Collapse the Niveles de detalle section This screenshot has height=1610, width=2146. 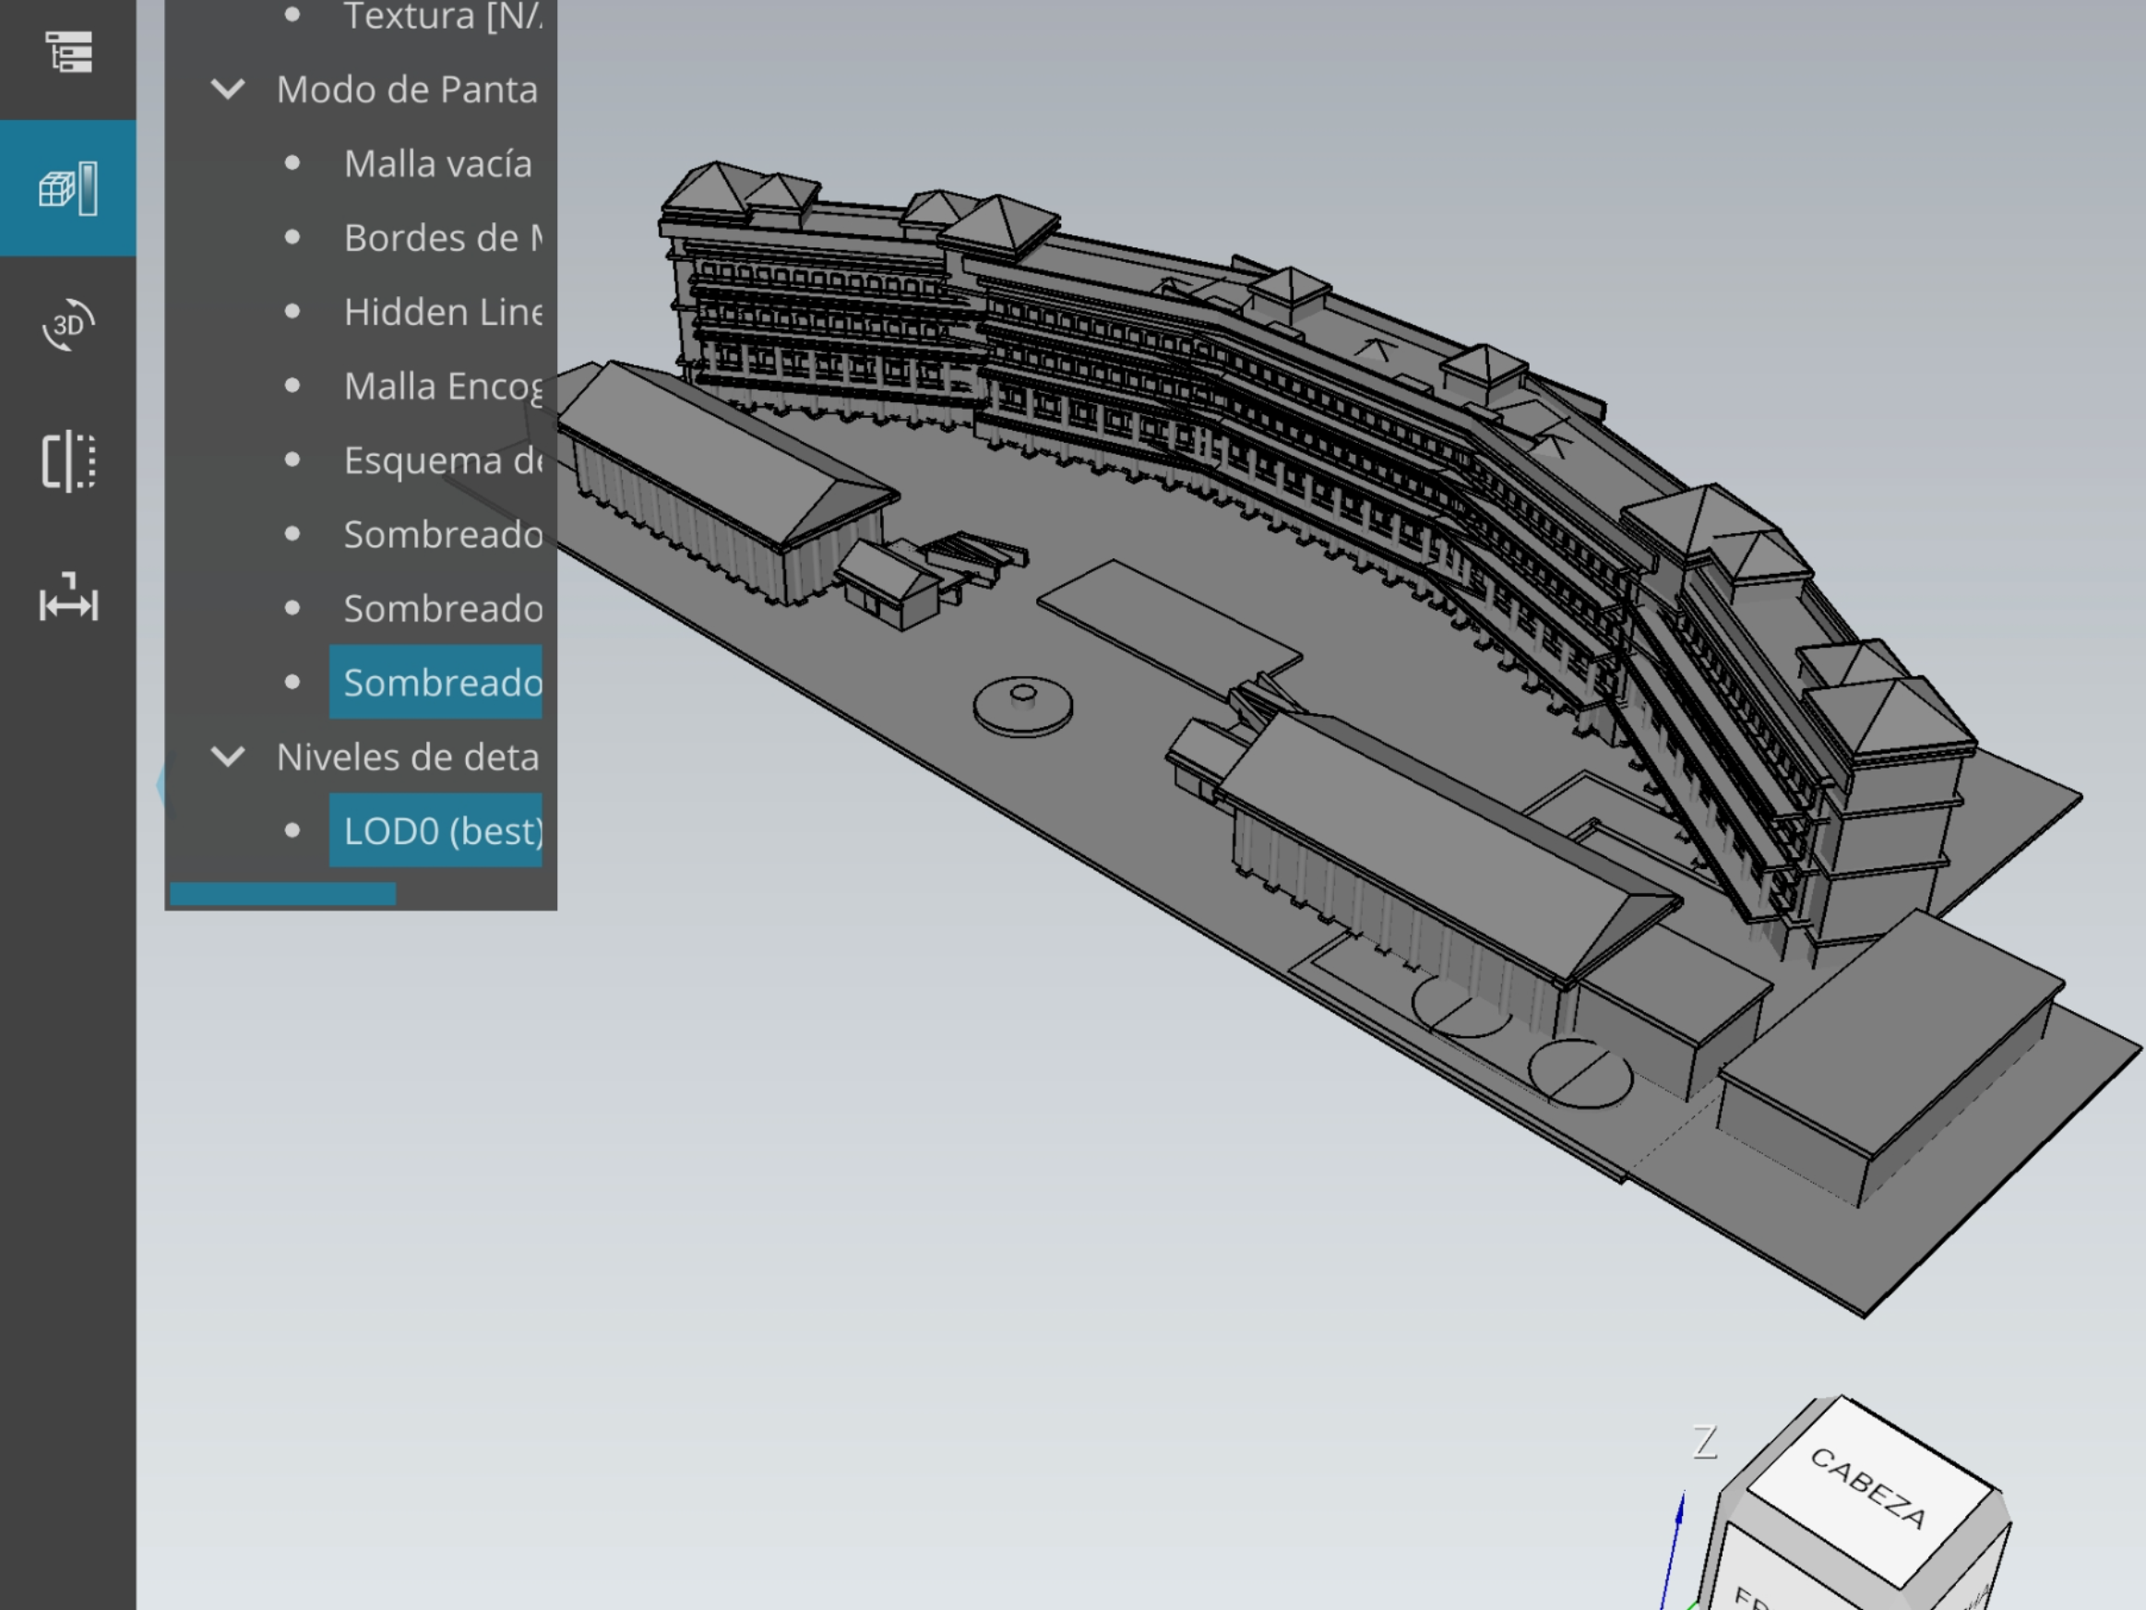[228, 757]
